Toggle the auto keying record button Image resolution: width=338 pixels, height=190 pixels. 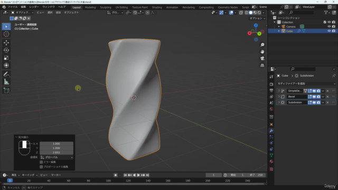click(x=116, y=175)
